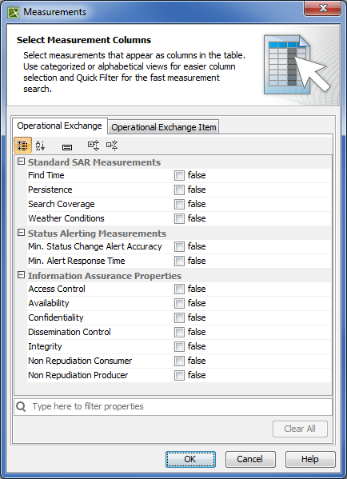Click the expand all categories icon

click(94, 146)
